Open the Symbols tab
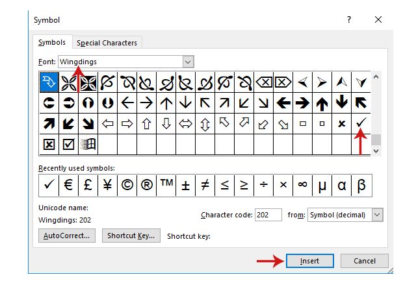The image size is (416, 292). (51, 42)
